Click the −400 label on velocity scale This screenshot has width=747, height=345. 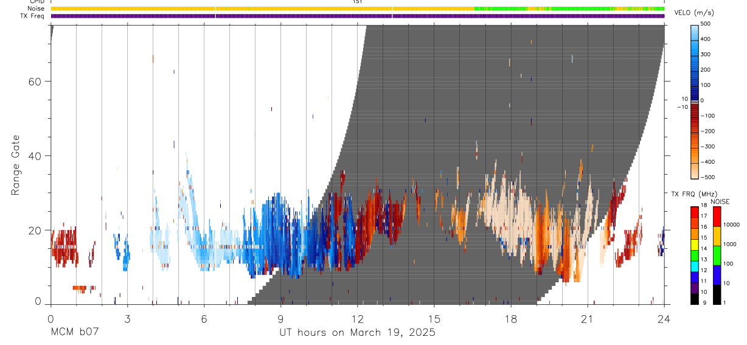(707, 162)
